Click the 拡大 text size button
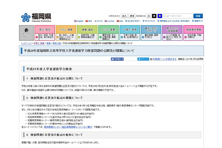The width and height of the screenshot is (222, 148). click(x=124, y=16)
